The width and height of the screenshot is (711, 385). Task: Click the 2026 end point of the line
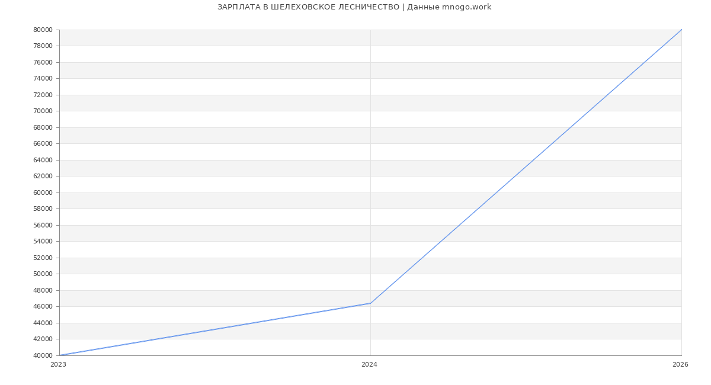click(681, 30)
